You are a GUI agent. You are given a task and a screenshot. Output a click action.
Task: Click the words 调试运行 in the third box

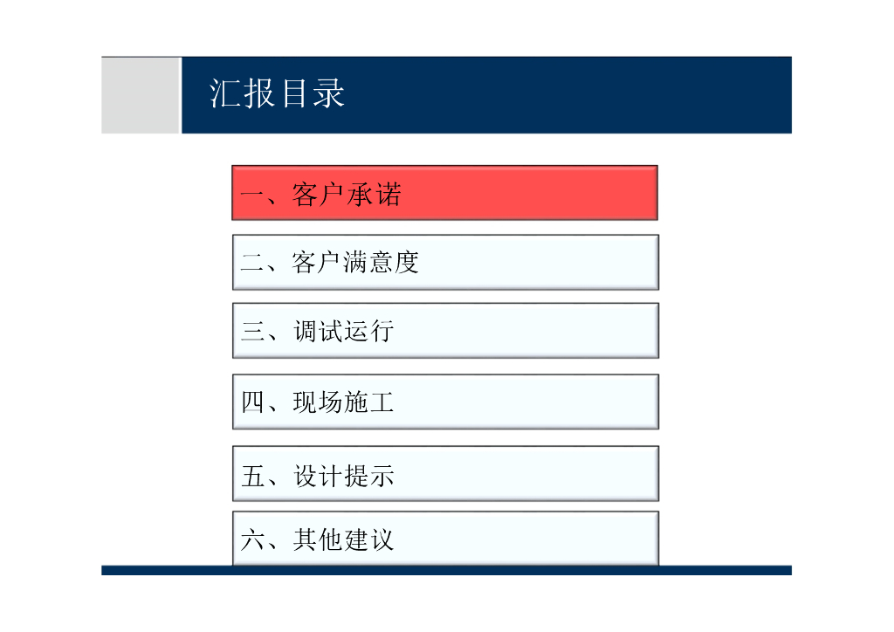coord(343,332)
